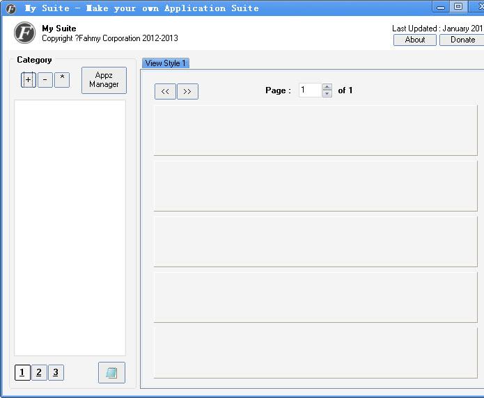Viewport: 484px width, 398px height.
Task: Decrease the page number with the down arrow
Action: point(327,94)
